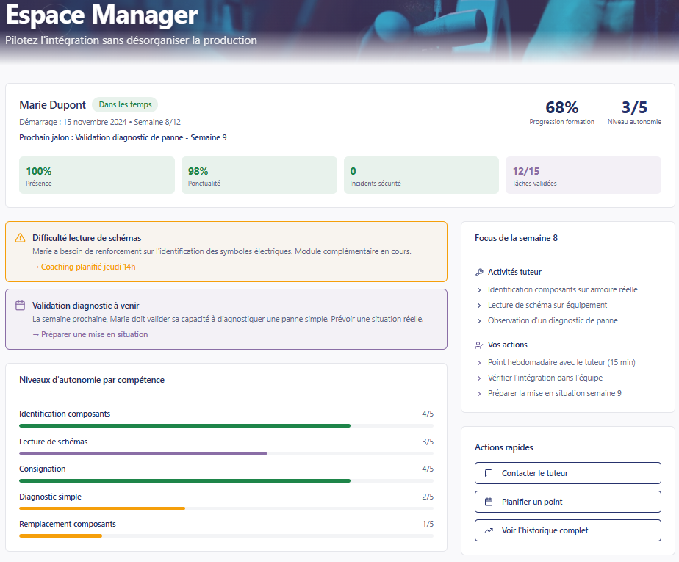The height and width of the screenshot is (562, 679).
Task: Click the person icon beside Vos actions
Action: point(479,344)
